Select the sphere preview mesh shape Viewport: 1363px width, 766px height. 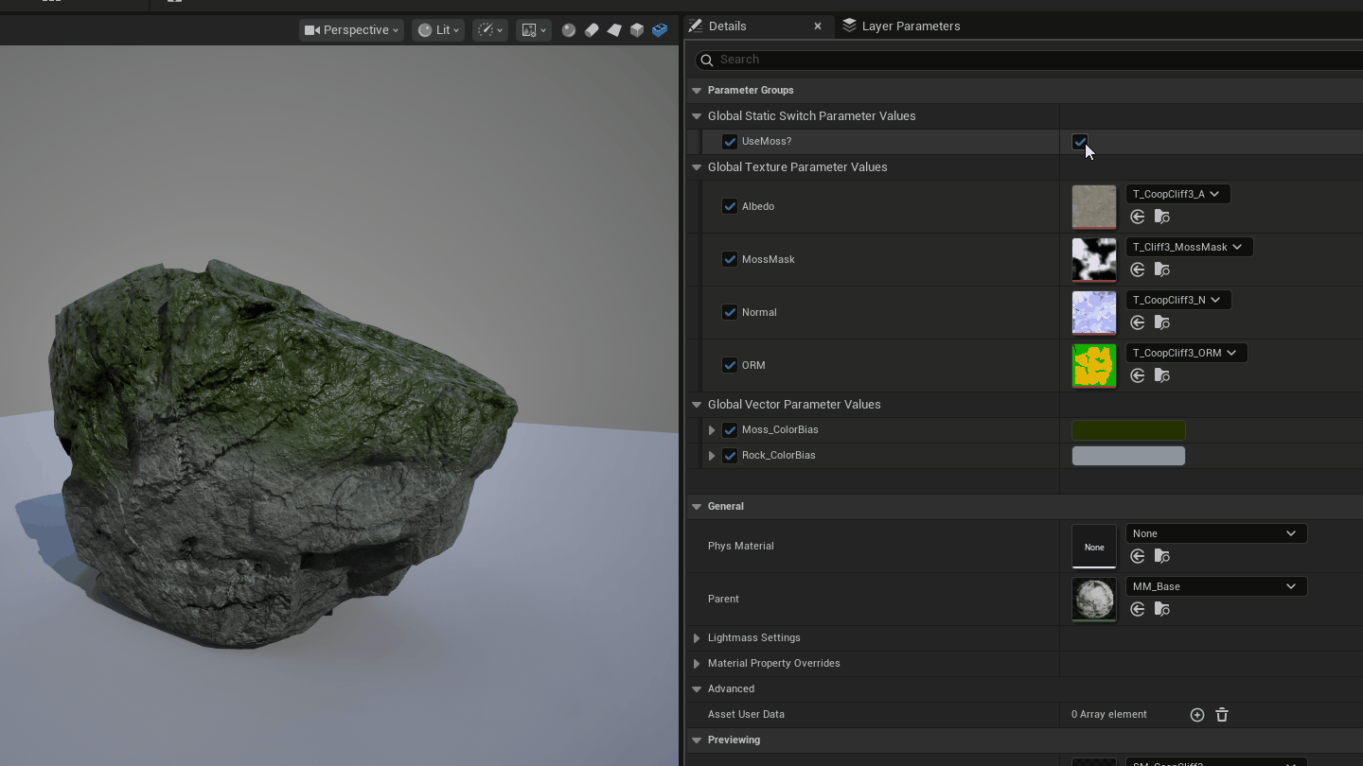(x=569, y=30)
